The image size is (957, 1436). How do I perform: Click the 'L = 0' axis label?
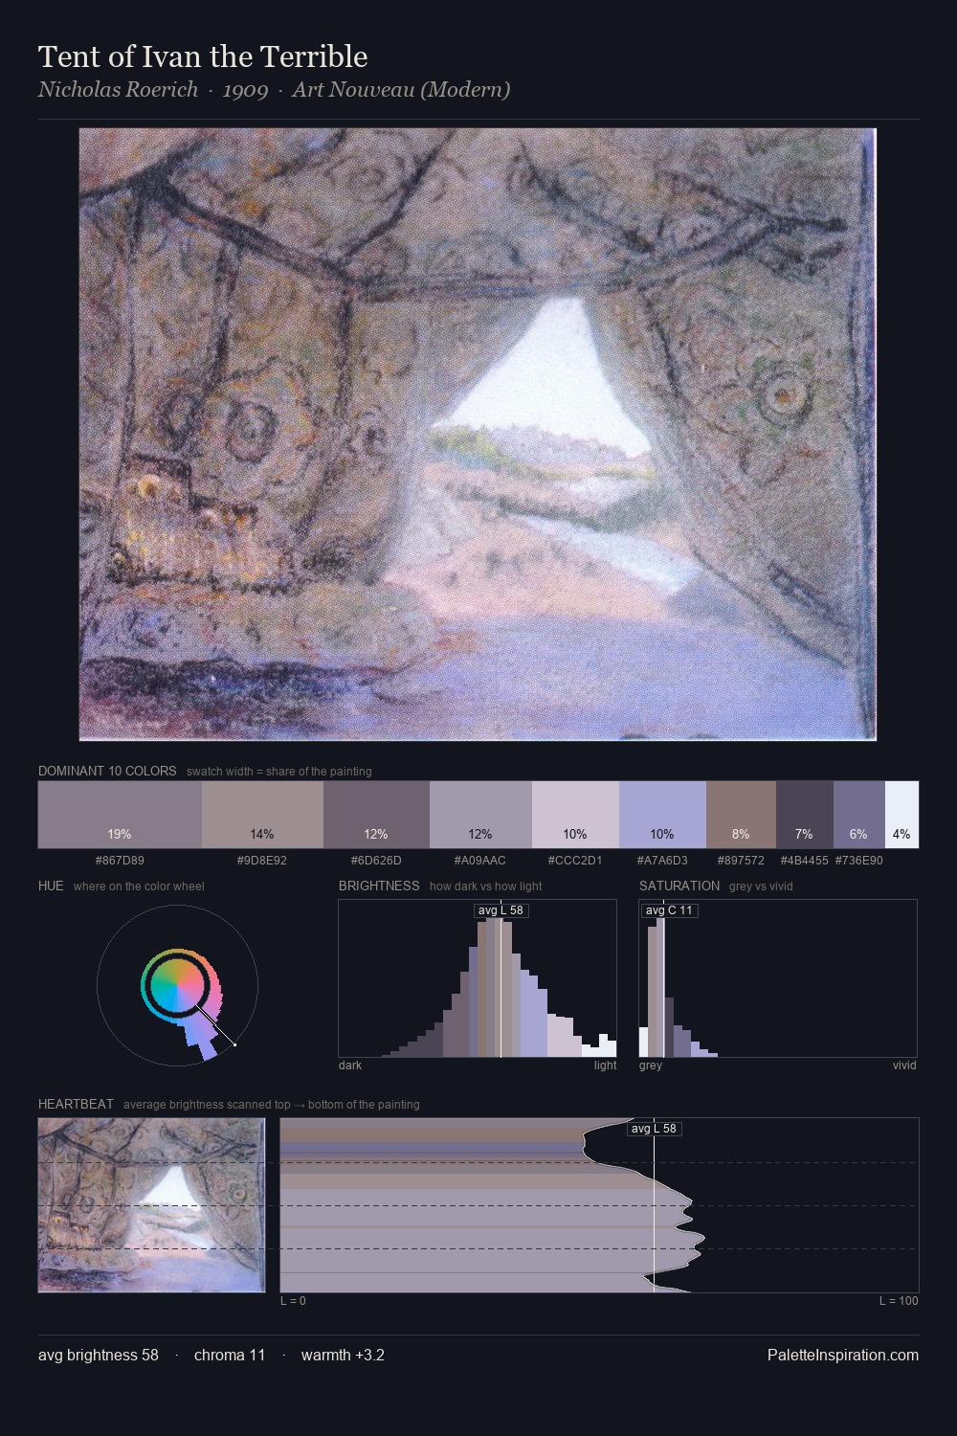(293, 1301)
